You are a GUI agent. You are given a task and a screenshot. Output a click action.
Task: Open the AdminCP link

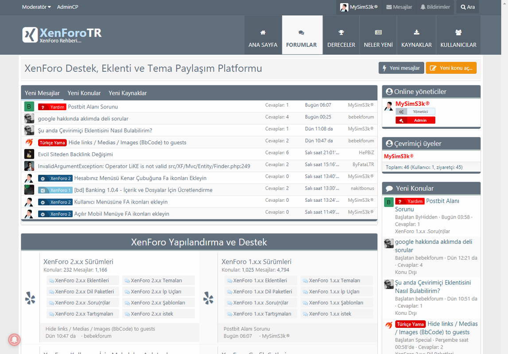coord(68,7)
